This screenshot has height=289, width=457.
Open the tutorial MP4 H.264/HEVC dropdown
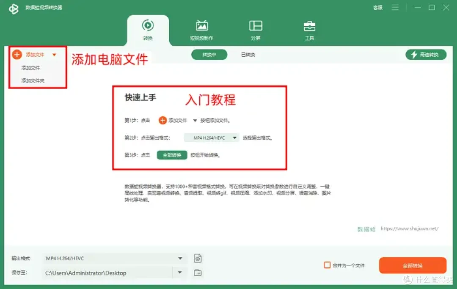point(212,138)
